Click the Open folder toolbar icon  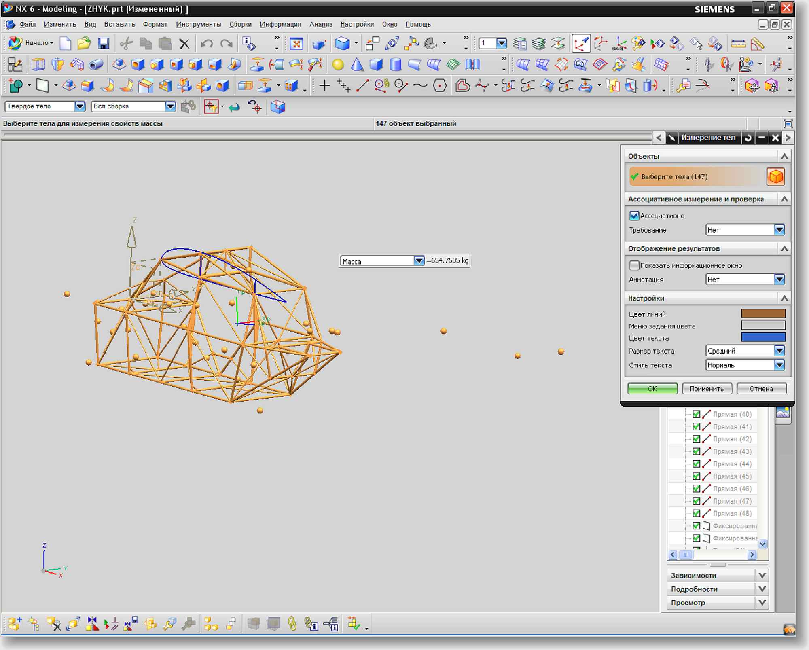click(84, 43)
